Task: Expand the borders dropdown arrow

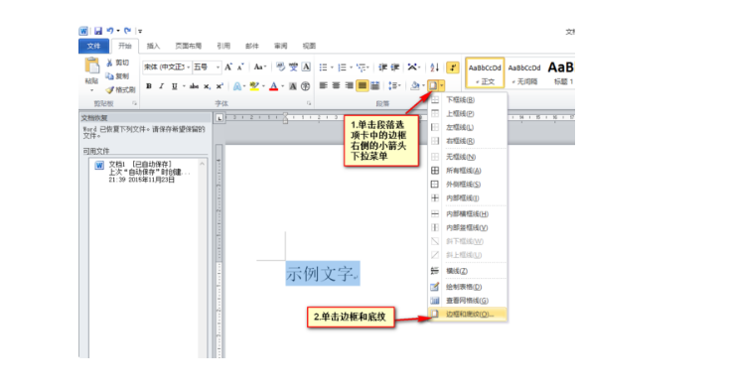Action: [442, 85]
